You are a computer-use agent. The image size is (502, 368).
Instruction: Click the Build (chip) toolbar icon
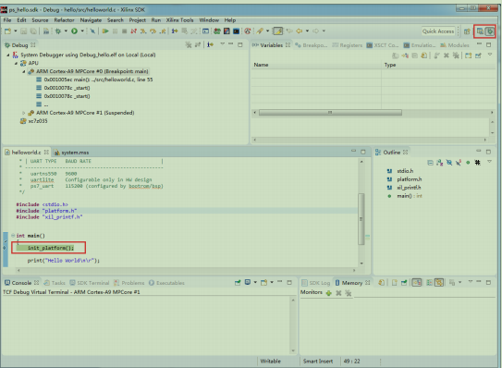click(58, 31)
